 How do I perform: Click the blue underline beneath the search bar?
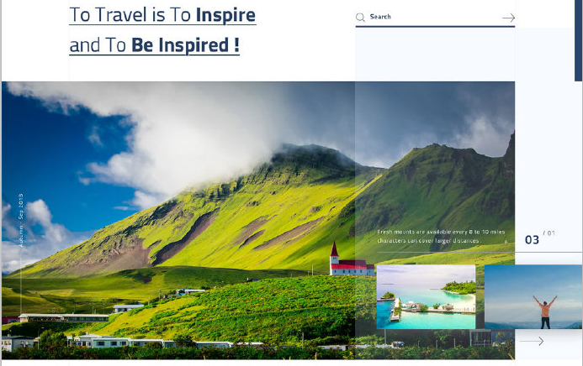click(435, 27)
